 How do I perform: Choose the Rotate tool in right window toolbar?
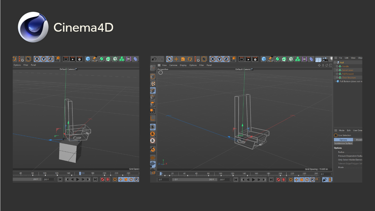[190, 59]
